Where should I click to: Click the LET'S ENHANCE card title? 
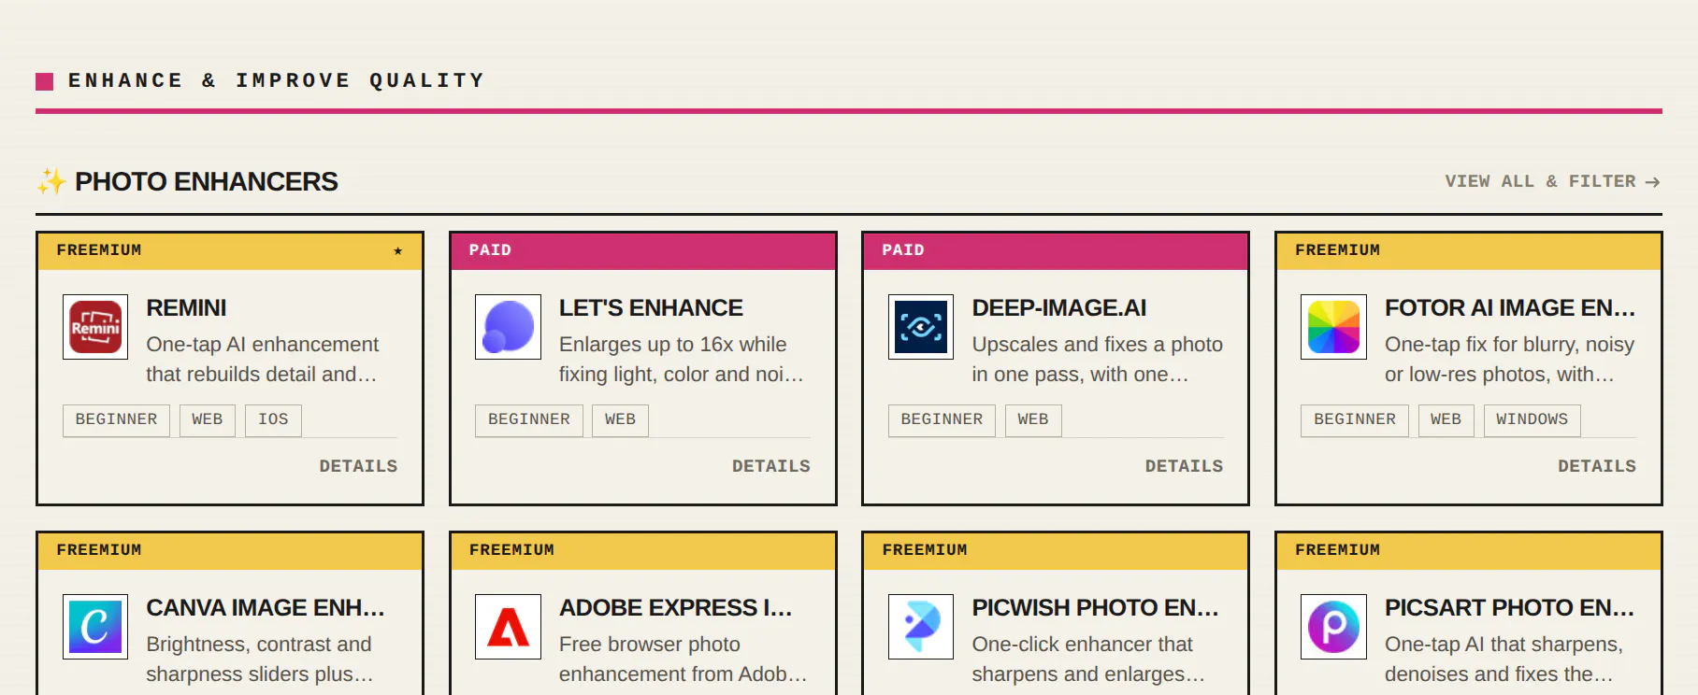pyautogui.click(x=651, y=308)
